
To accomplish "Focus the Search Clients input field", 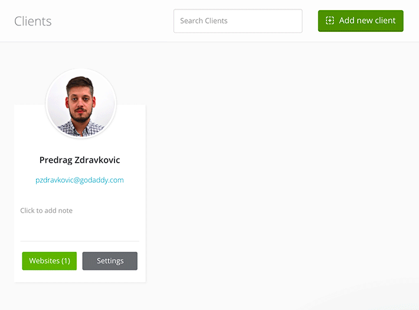I will 237,21.
